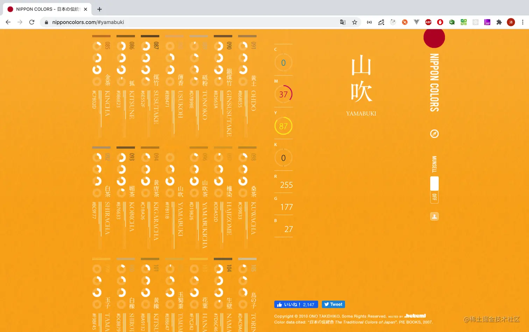The width and height of the screenshot is (529, 332).
Task: Select color TONOKO
Action: pyautogui.click(x=199, y=86)
